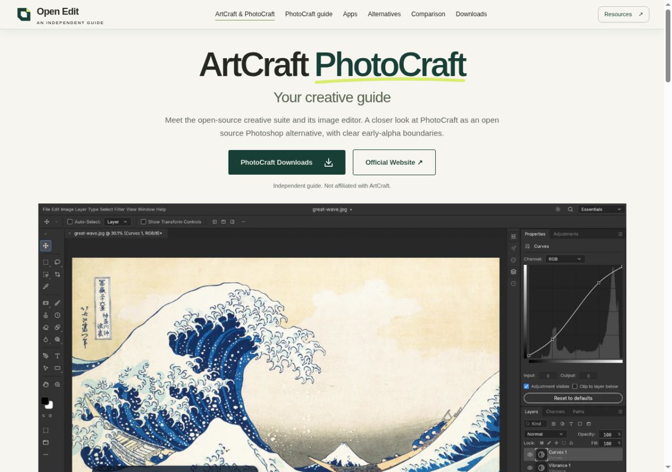Click the black foreground color swatch
Viewport: 672px width, 472px height.
coord(45,400)
